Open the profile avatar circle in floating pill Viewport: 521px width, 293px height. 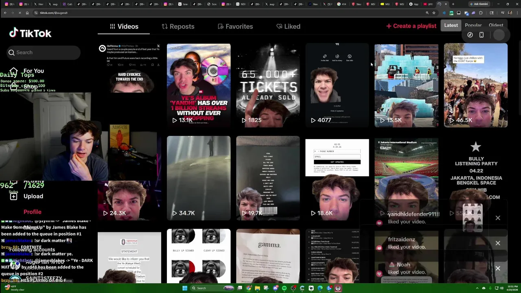click(499, 35)
